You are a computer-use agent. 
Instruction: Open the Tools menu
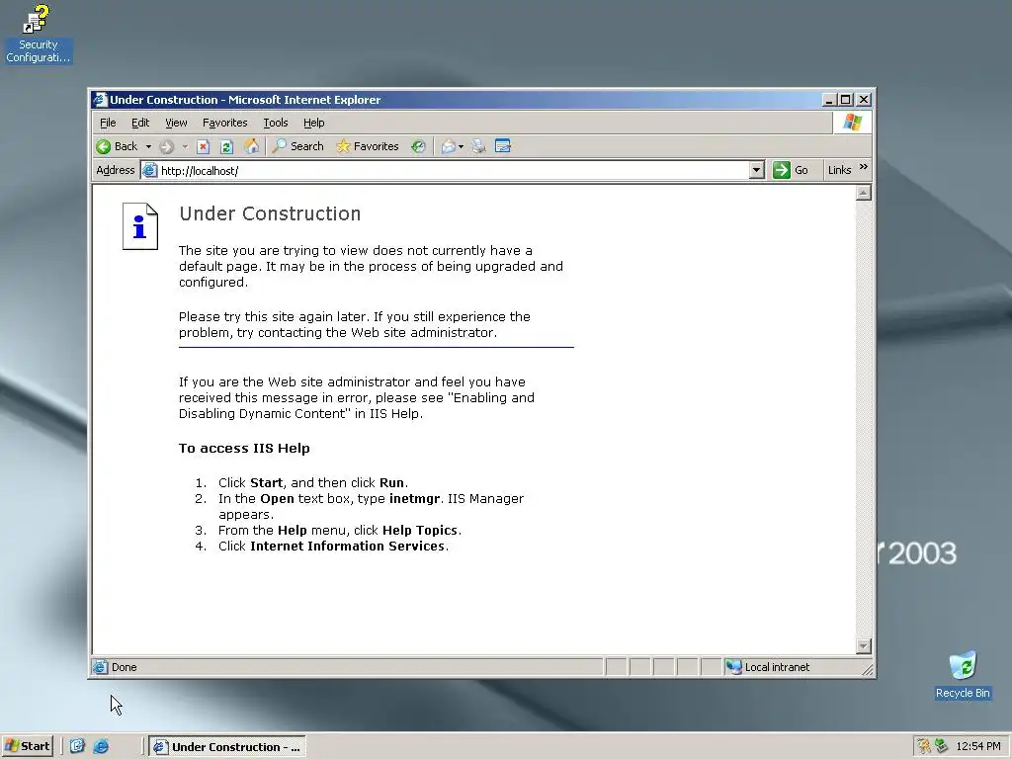click(x=276, y=123)
